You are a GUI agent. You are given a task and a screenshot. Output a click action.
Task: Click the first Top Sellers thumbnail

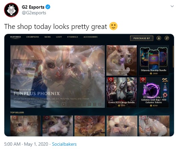pos(25,126)
